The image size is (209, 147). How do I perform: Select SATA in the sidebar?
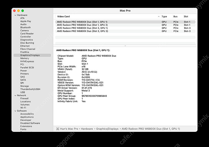(x=23, y=80)
